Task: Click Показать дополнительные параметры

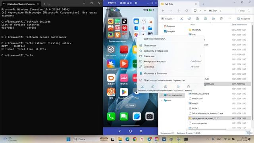Action: (x=164, y=80)
